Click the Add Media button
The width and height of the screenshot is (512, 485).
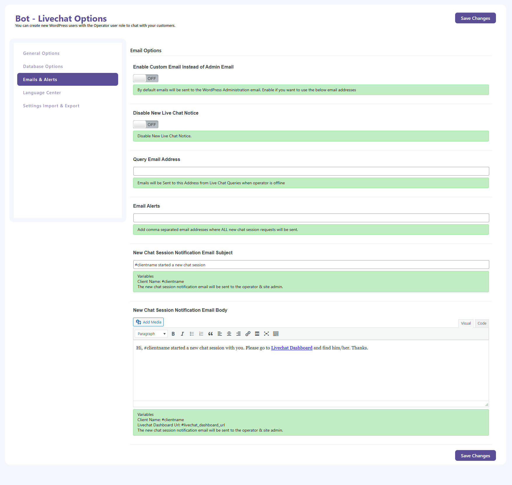pos(148,322)
